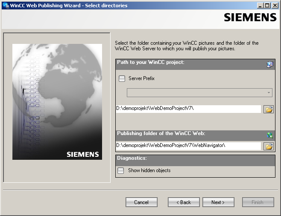Click the Finish button
The image size is (281, 216).
point(258,202)
